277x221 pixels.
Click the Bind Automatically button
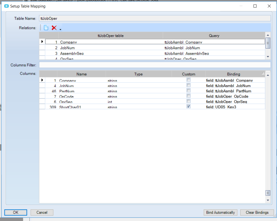click(x=220, y=212)
